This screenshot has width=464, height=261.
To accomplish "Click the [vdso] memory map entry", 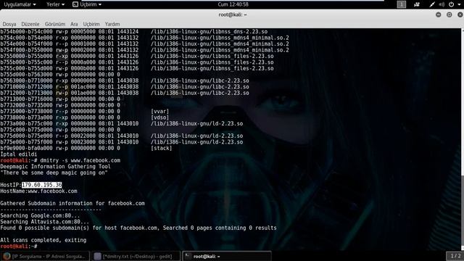I will (159, 117).
